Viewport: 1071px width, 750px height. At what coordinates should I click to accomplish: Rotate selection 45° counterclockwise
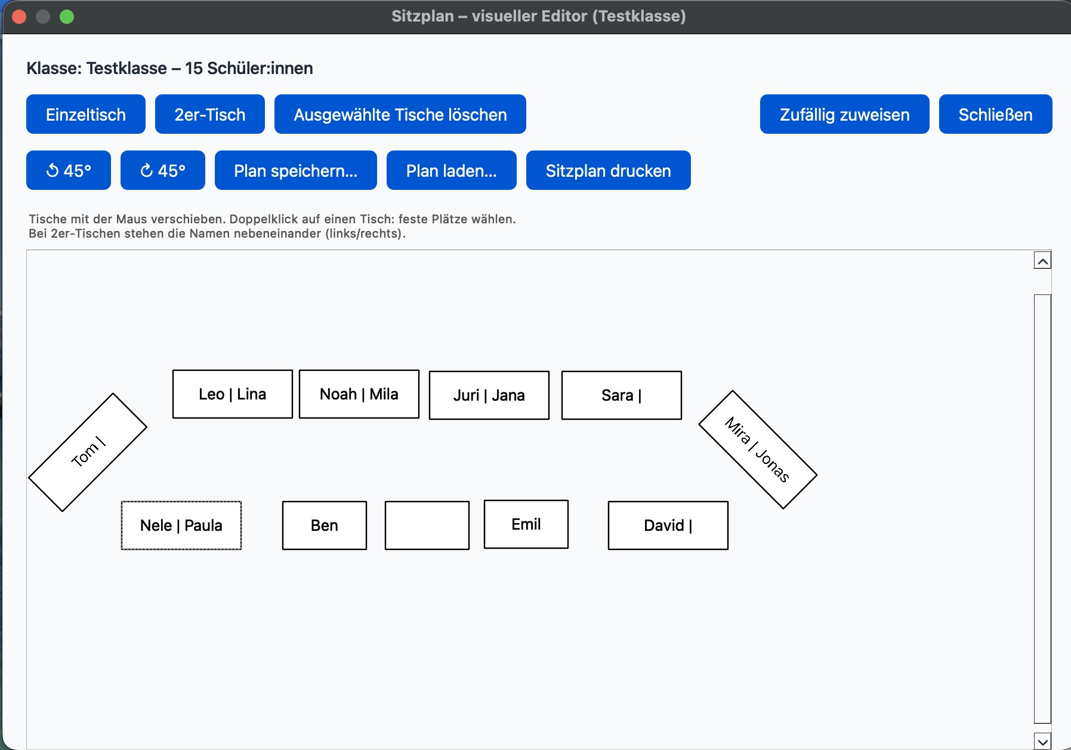[x=68, y=170]
